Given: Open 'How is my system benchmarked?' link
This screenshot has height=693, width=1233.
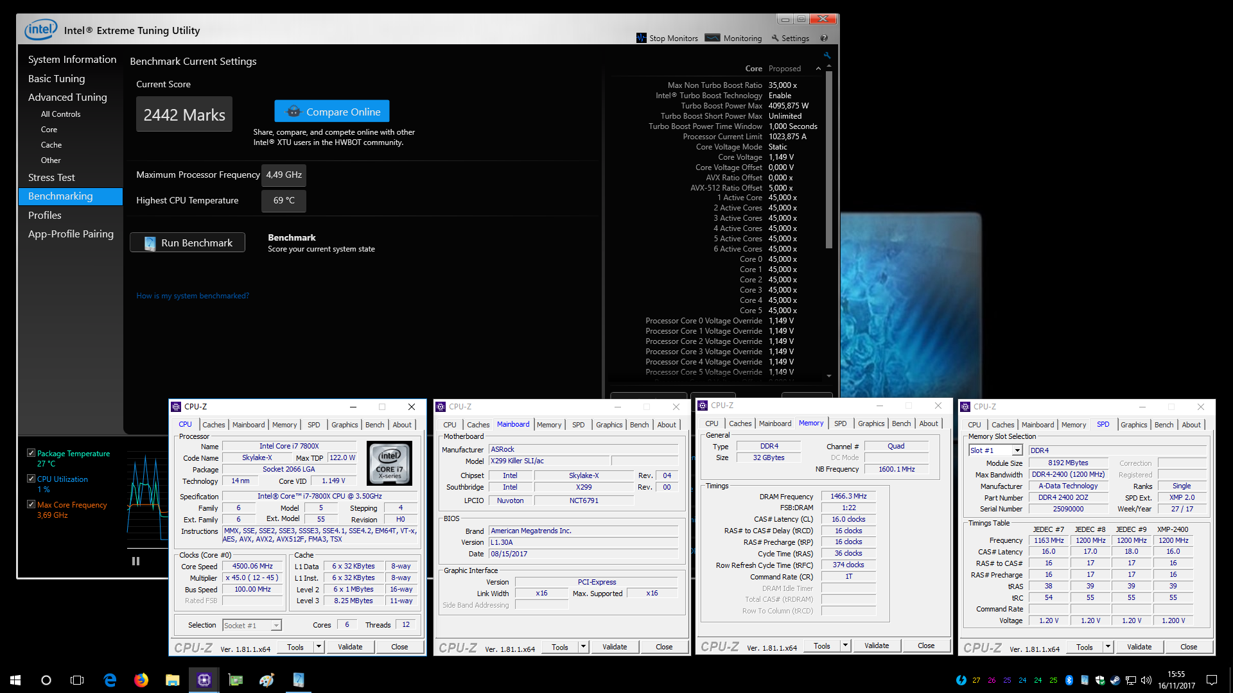Looking at the screenshot, I should coord(193,296).
